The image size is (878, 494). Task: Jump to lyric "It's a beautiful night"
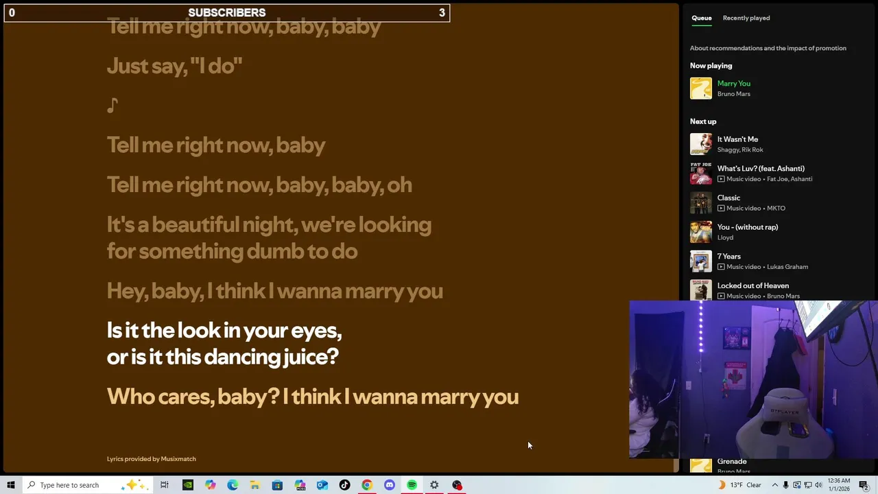tap(269, 238)
